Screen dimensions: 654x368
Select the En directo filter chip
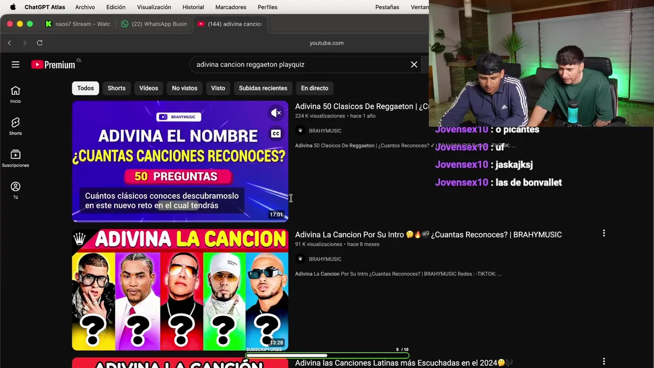click(315, 88)
